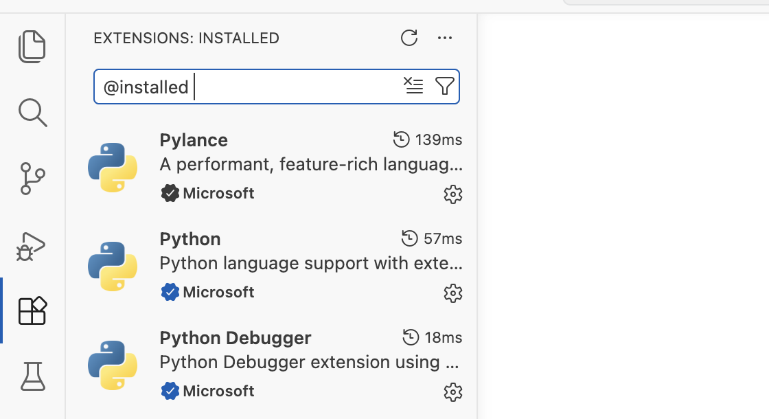
Task: Click Python's 57ms activation time
Action: coord(432,239)
